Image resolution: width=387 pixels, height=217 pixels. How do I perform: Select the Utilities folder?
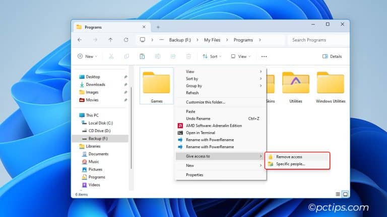[x=296, y=87]
